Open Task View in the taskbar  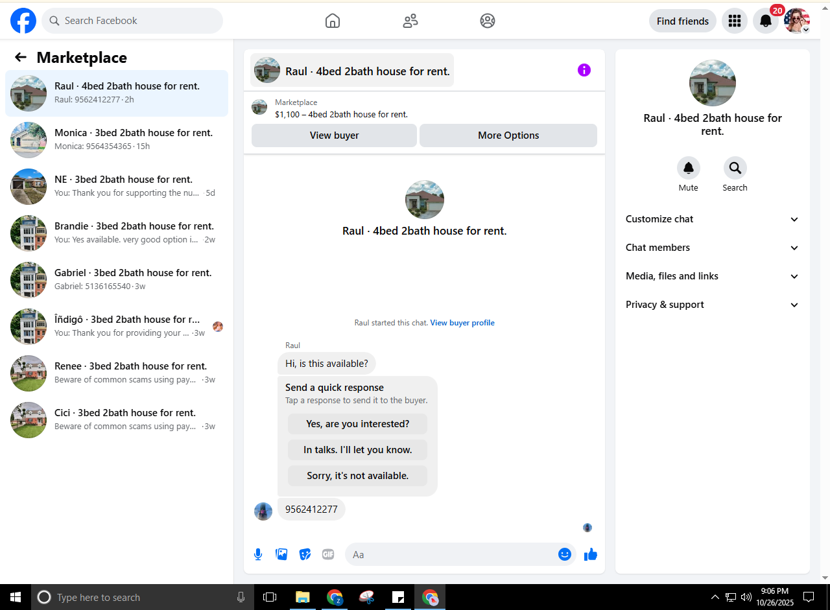270,597
